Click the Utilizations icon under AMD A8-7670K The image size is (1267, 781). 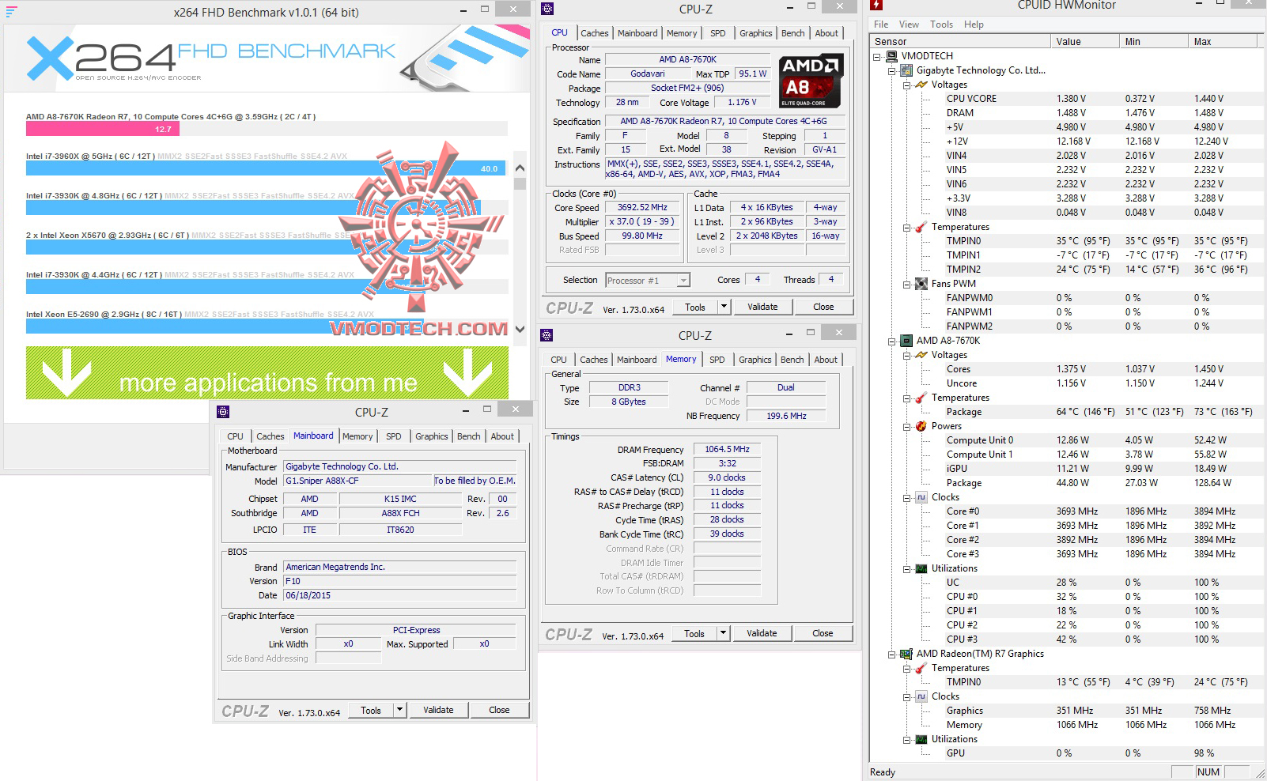click(x=921, y=568)
